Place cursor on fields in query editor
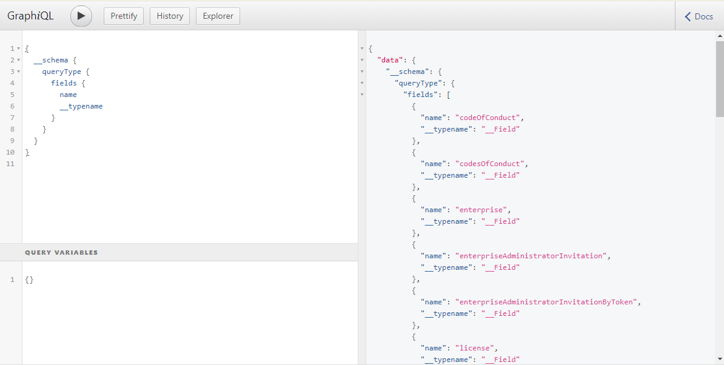This screenshot has height=365, width=724. point(64,83)
